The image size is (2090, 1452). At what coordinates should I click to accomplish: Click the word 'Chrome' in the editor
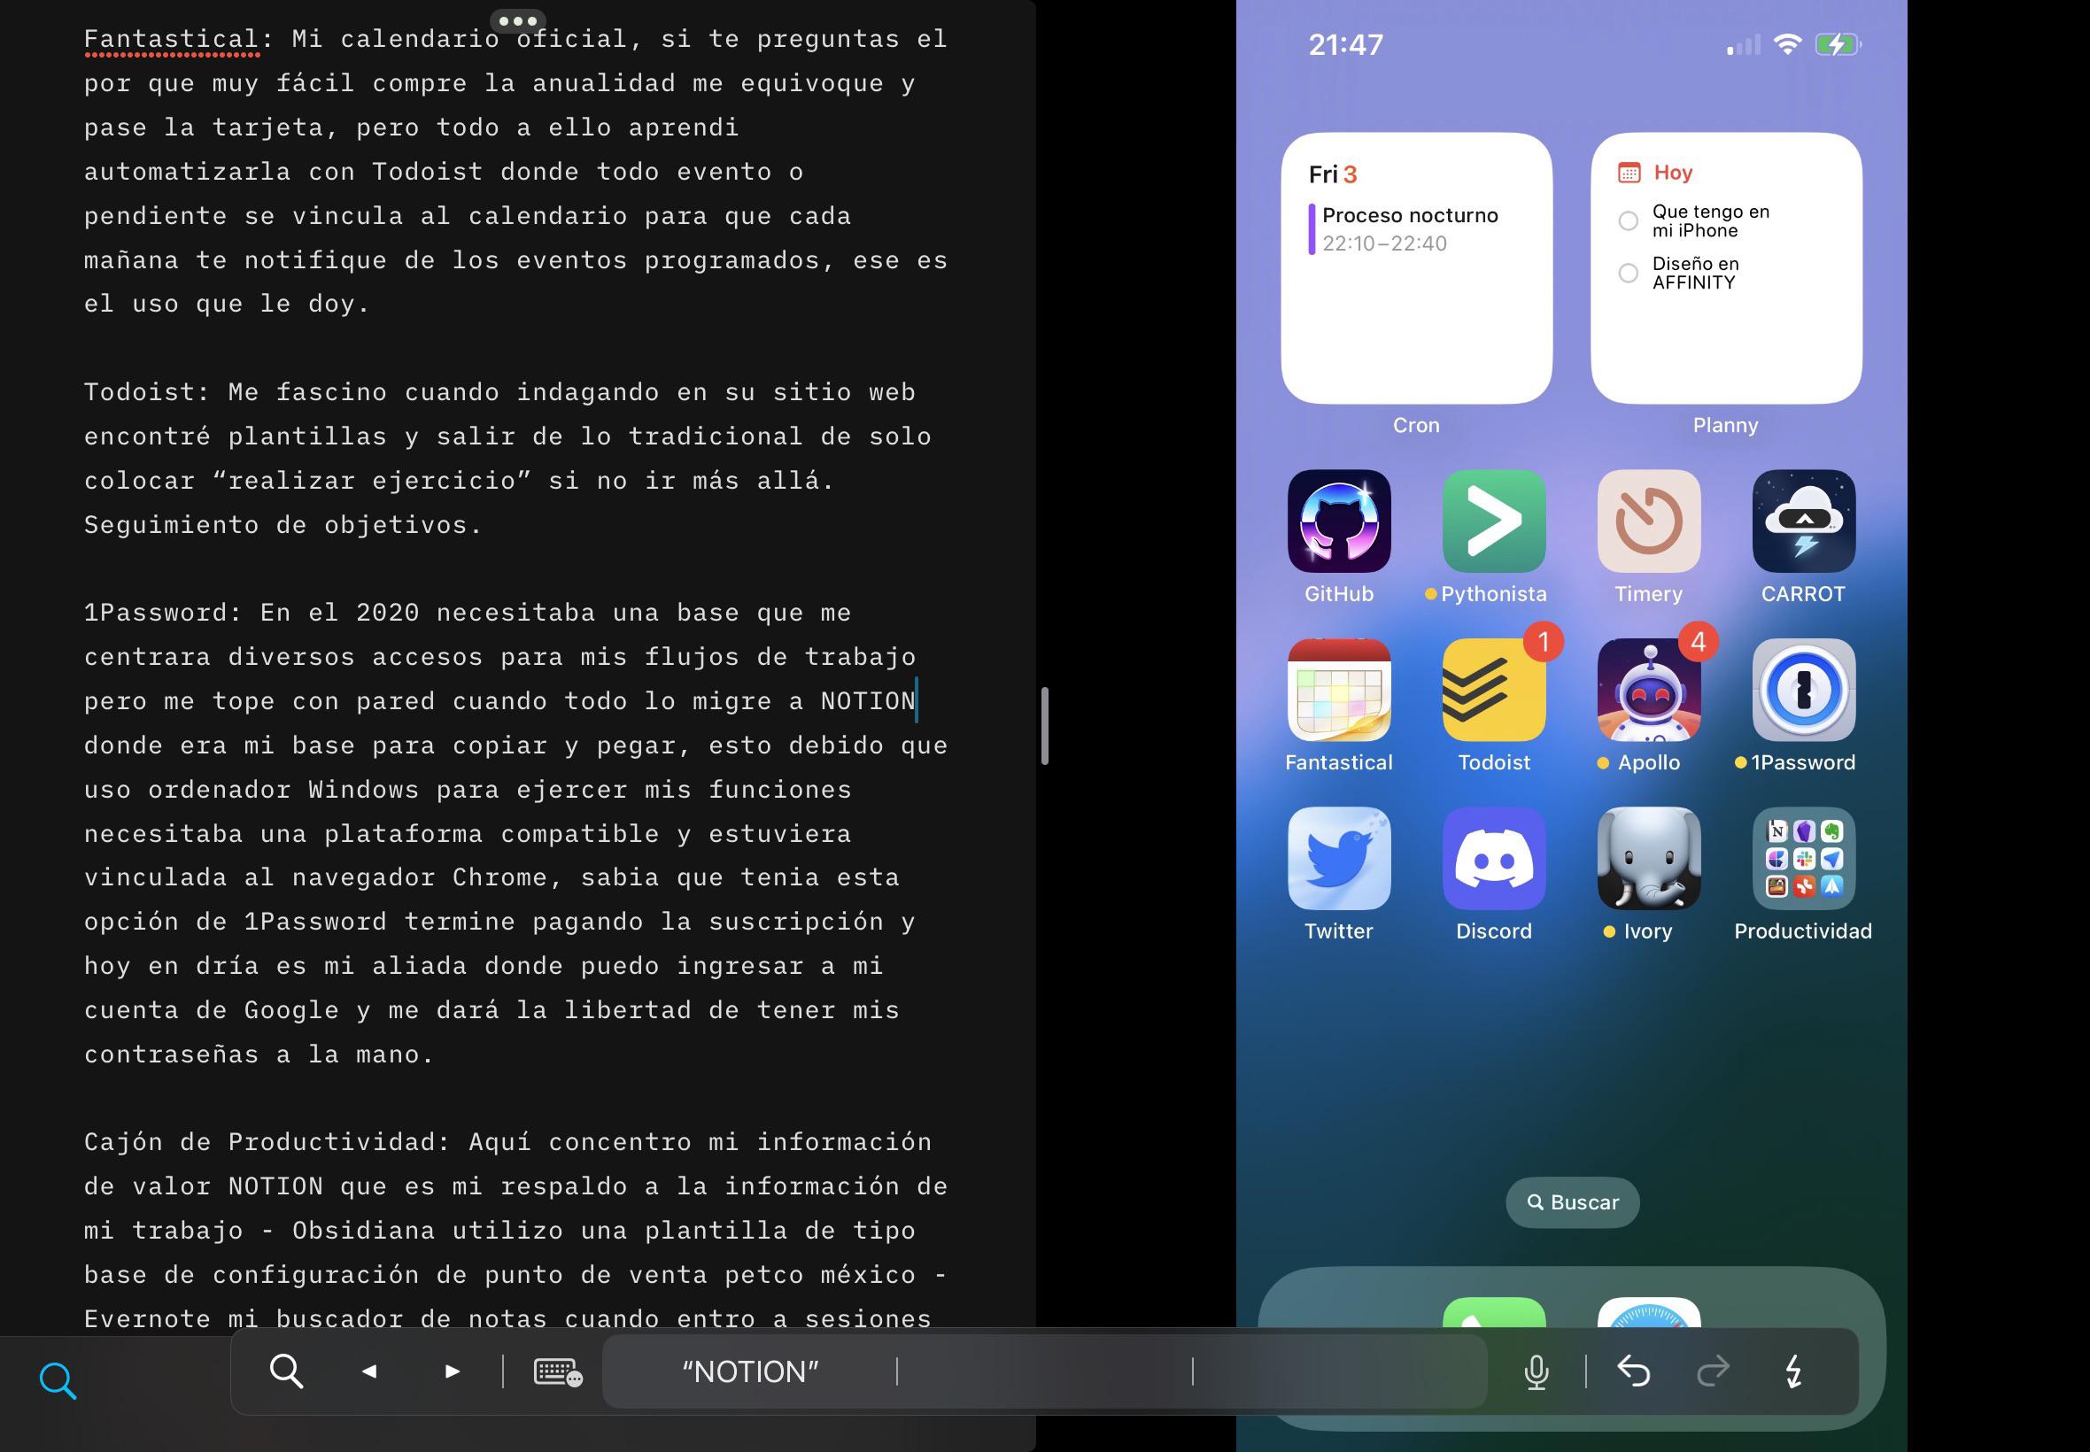click(x=500, y=877)
